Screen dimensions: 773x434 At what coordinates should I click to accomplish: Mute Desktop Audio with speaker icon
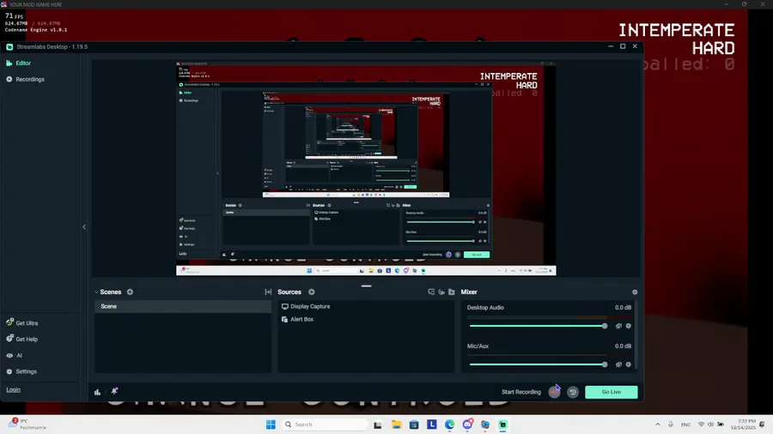click(x=618, y=326)
